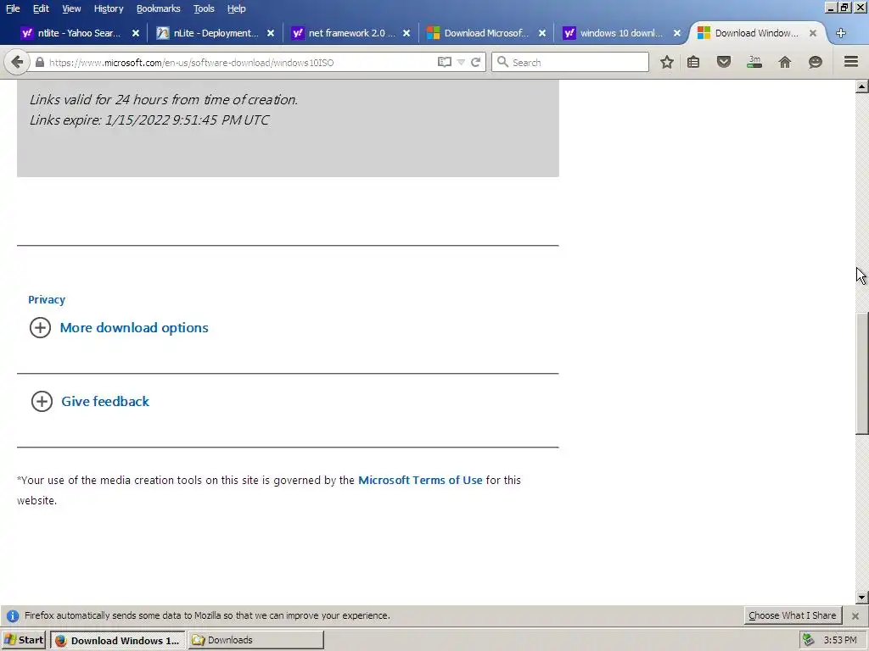Dismiss the Firefox data notification bar
869x651 pixels.
855,615
